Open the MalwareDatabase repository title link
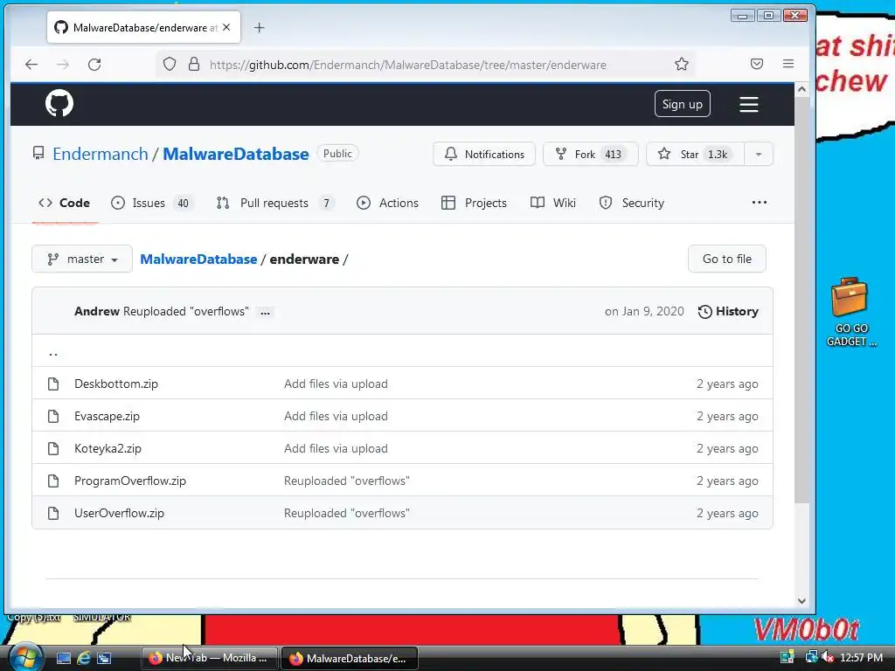Screen dimensions: 895x671 236,154
